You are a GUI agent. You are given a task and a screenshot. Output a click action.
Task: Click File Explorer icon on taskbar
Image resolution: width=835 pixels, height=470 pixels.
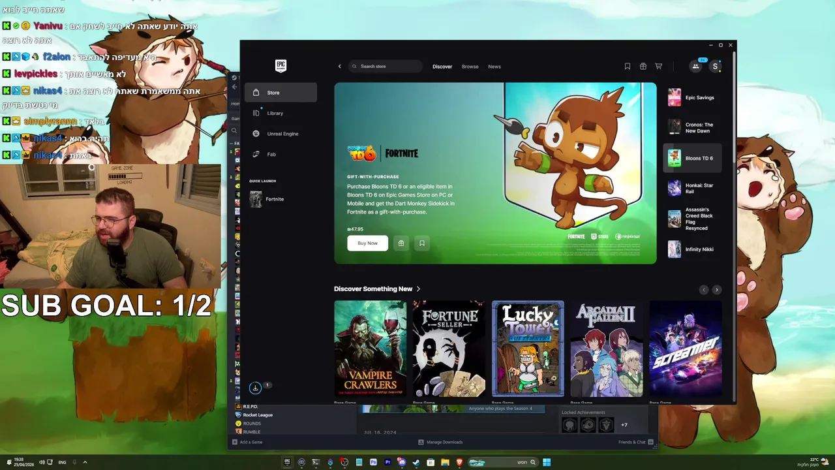click(445, 462)
